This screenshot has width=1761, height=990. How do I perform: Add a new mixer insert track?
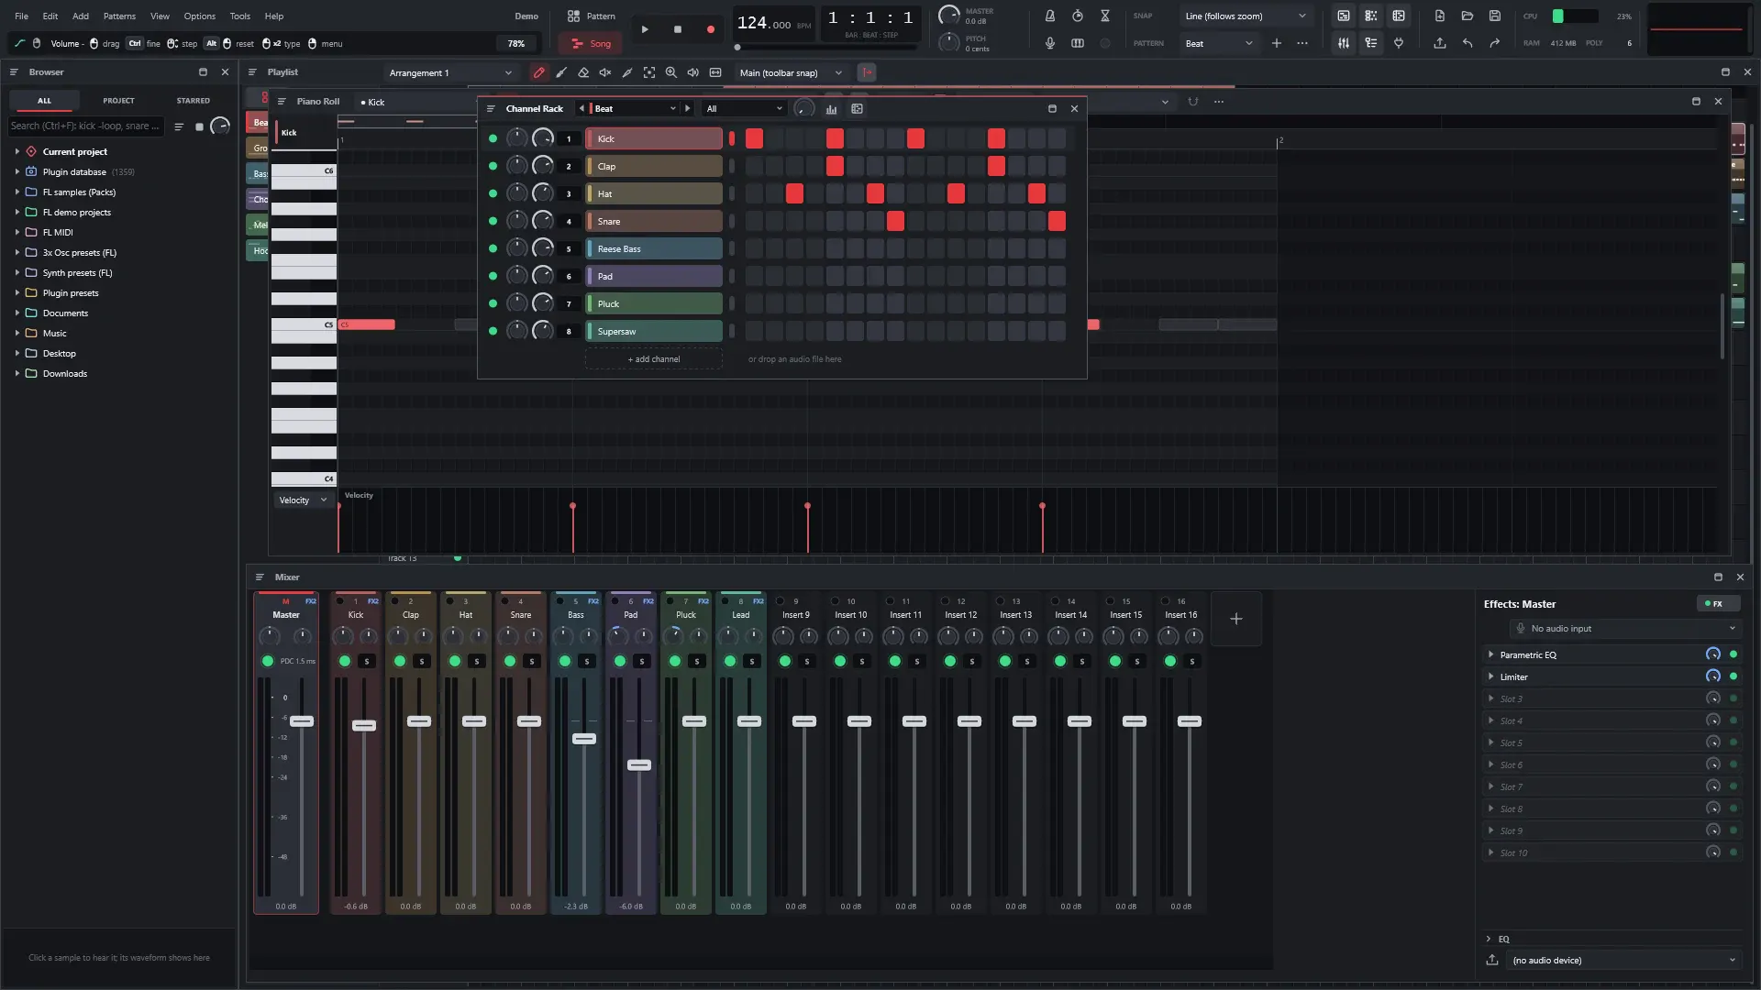point(1236,619)
